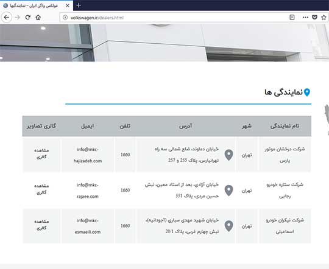Click the showroom banner image
The image size is (329, 269).
164,43
